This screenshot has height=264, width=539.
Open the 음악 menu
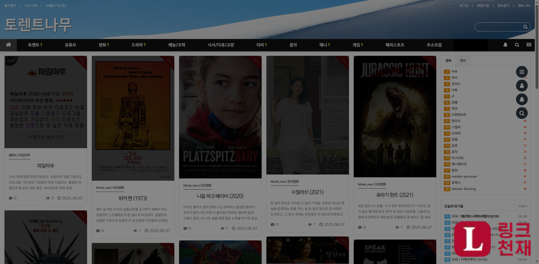(x=293, y=45)
